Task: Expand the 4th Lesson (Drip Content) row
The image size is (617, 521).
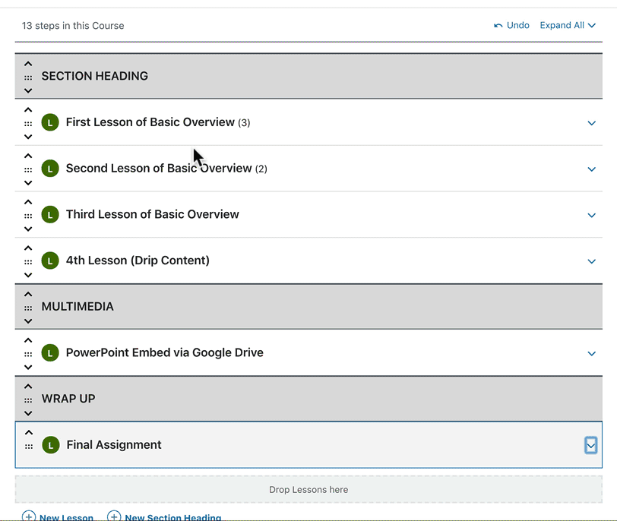Action: pos(591,261)
